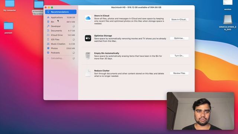This screenshot has height=134, width=238.
Task: Click the Optimise… button
Action: (179, 38)
